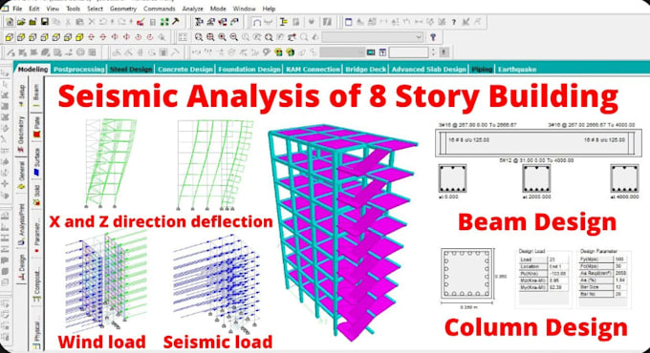Open the empty combo box in second toolbar
The image size is (650, 353).
[x=372, y=37]
